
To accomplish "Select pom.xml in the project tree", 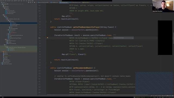I will [x=5, y=59].
